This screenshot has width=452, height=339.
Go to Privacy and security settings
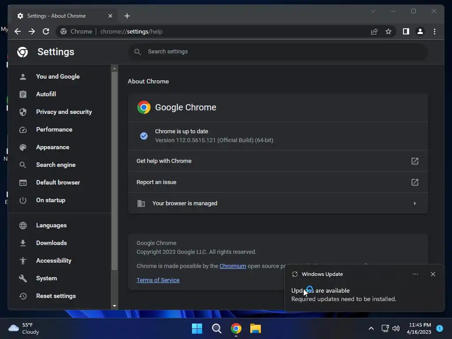click(x=64, y=112)
